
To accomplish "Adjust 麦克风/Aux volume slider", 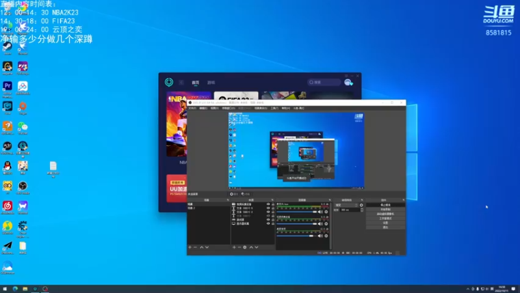I will (296, 212).
